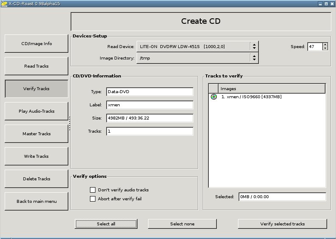Expand the Image Directory dropdown
The width and height of the screenshot is (336, 239).
197,58
